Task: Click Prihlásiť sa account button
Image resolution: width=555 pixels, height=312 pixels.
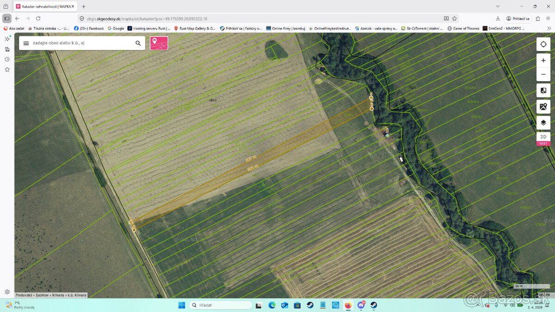Action: tap(518, 18)
